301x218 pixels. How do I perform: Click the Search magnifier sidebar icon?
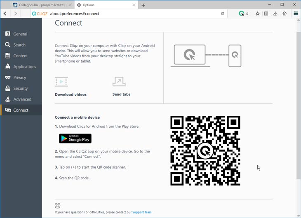[8, 45]
